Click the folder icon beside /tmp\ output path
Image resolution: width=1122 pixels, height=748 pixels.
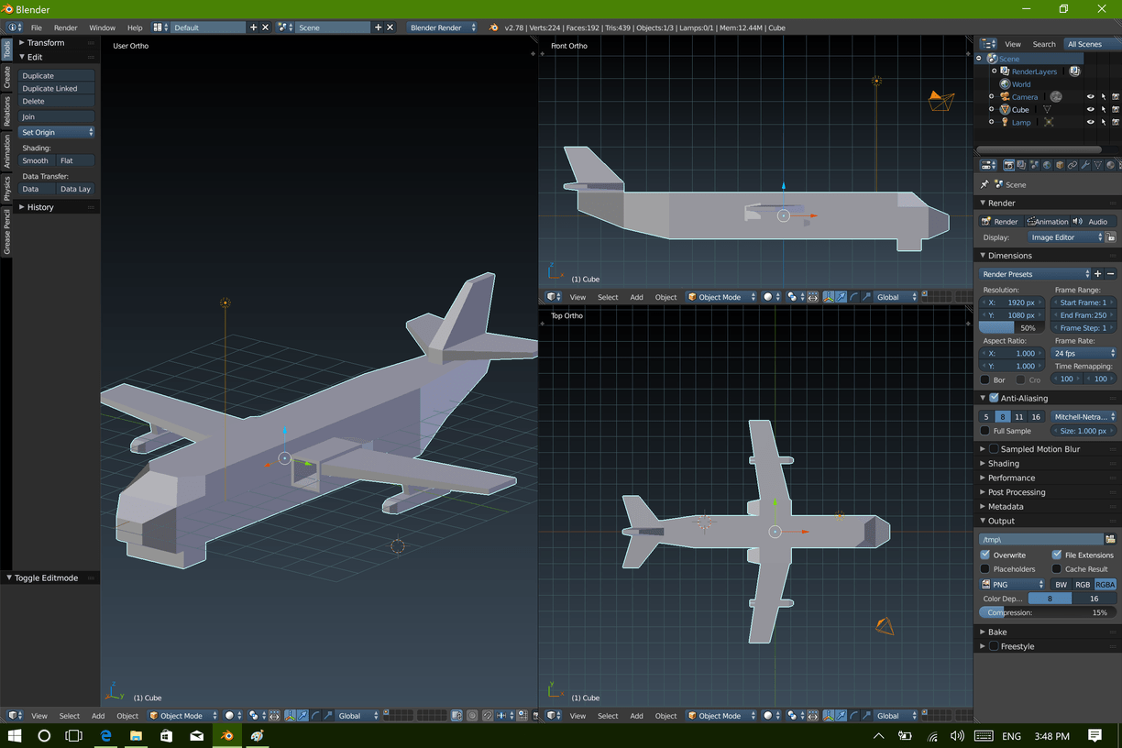1110,540
